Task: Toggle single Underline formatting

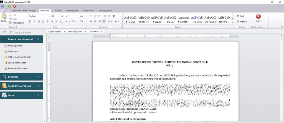Action: pos(39,22)
